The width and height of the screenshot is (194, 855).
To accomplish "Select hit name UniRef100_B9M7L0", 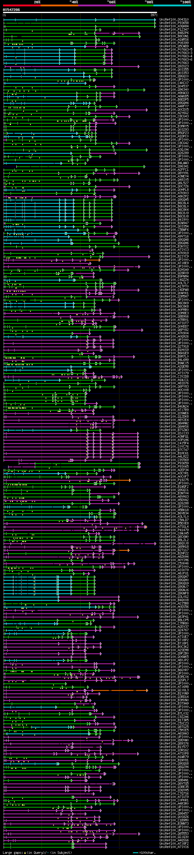I will [x=174, y=356].
